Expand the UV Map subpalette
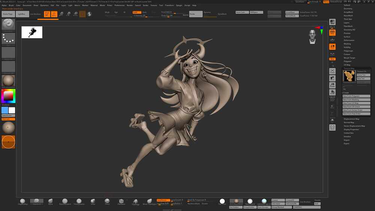 coord(347,65)
